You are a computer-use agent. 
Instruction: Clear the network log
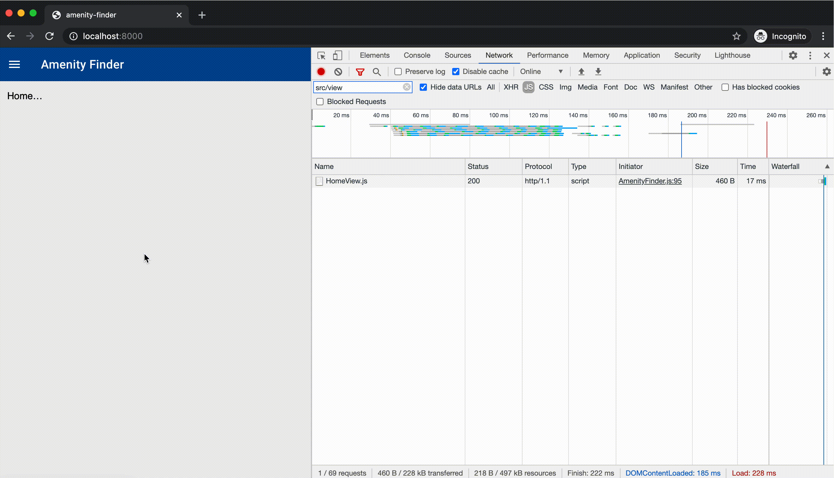(338, 72)
